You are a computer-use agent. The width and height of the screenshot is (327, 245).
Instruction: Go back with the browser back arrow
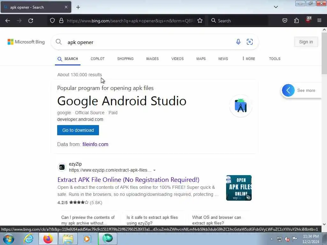click(8, 21)
